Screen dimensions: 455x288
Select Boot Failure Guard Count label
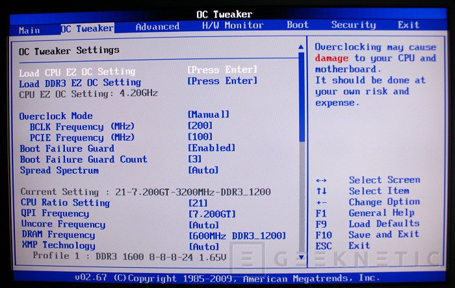[84, 159]
